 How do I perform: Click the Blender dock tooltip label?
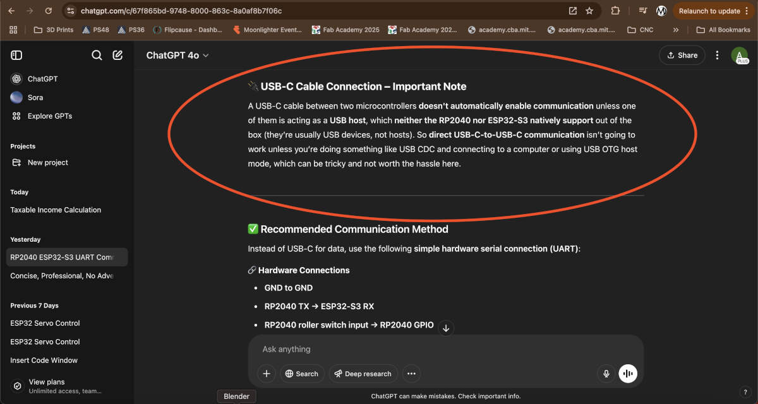237,396
